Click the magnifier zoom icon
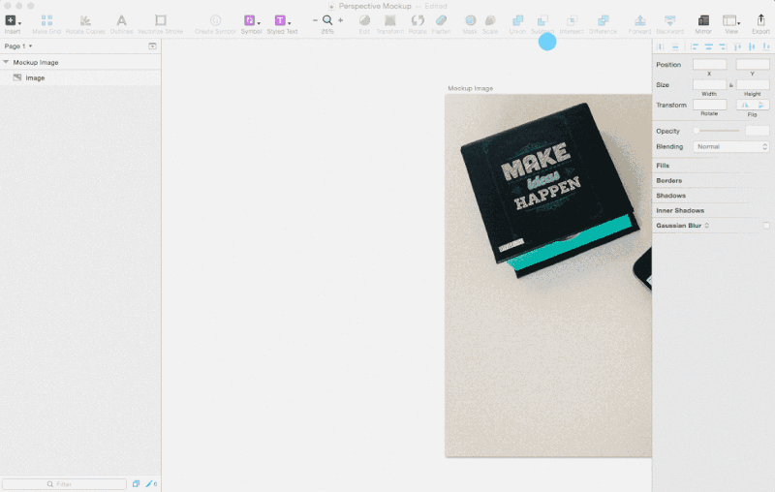Viewport: 775px width, 492px height. (x=327, y=20)
